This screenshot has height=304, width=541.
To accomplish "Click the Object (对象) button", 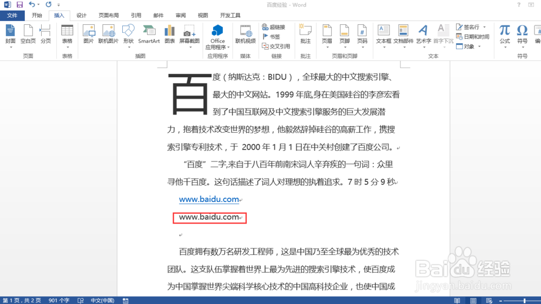I will click(x=465, y=46).
